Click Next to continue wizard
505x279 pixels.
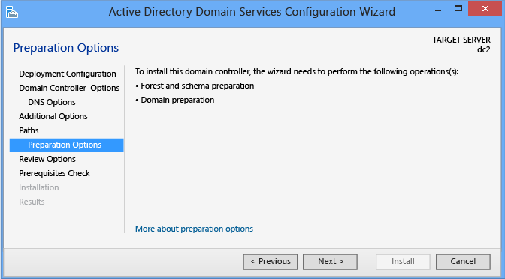coord(330,262)
